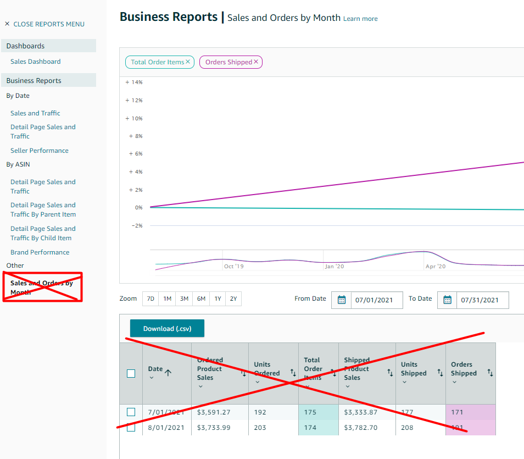Open the Learn more link
The image size is (524, 459).
pos(360,19)
